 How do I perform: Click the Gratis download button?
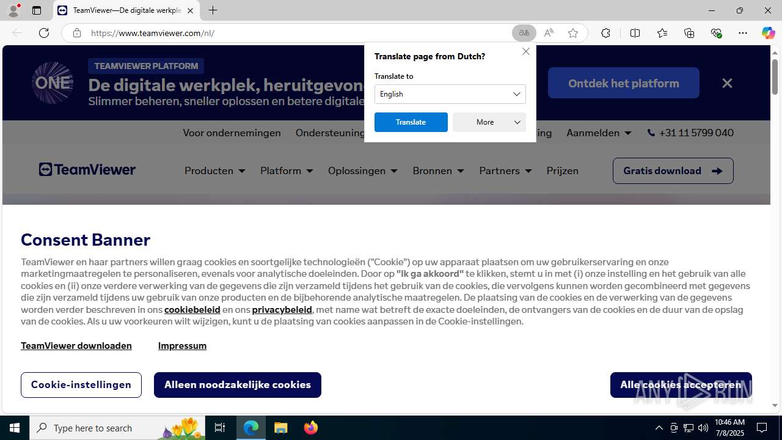coord(673,170)
